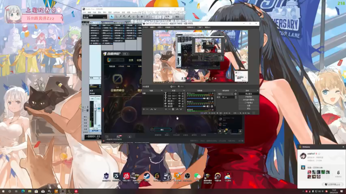Select the eraser tool in Studio One toolbar

pos(125,17)
